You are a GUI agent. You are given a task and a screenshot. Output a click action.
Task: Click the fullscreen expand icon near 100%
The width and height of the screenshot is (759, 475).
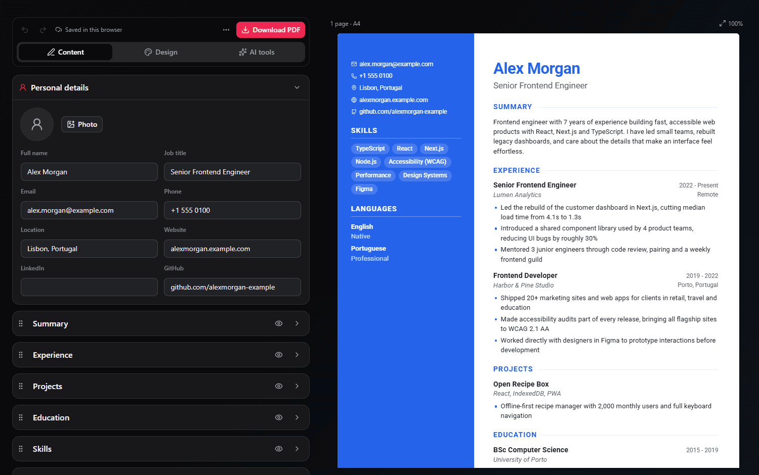point(722,24)
